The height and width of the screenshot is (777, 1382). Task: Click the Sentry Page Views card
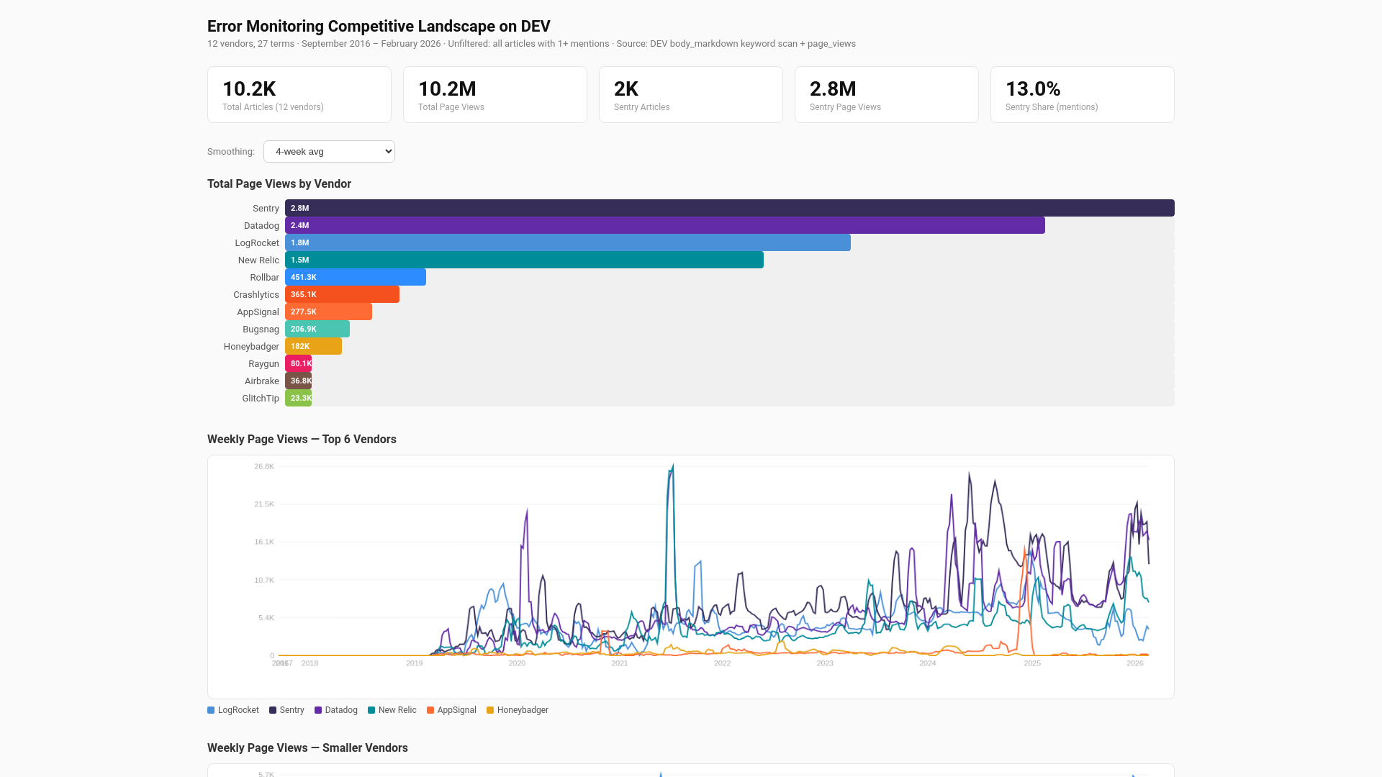(x=886, y=95)
